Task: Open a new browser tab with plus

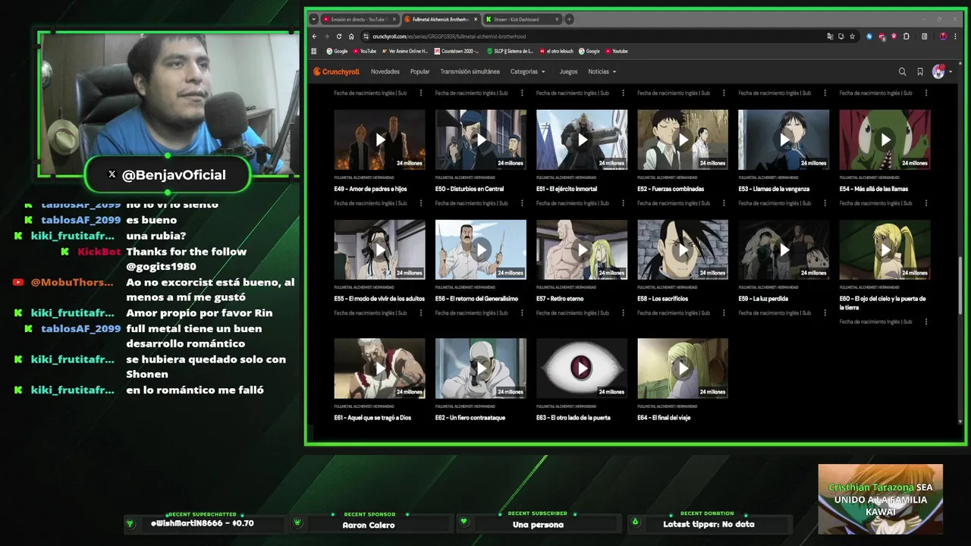Action: coord(569,19)
